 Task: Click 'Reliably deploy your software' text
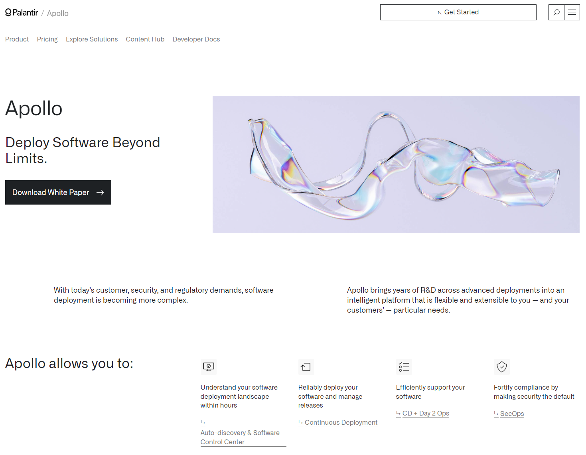[x=330, y=396]
